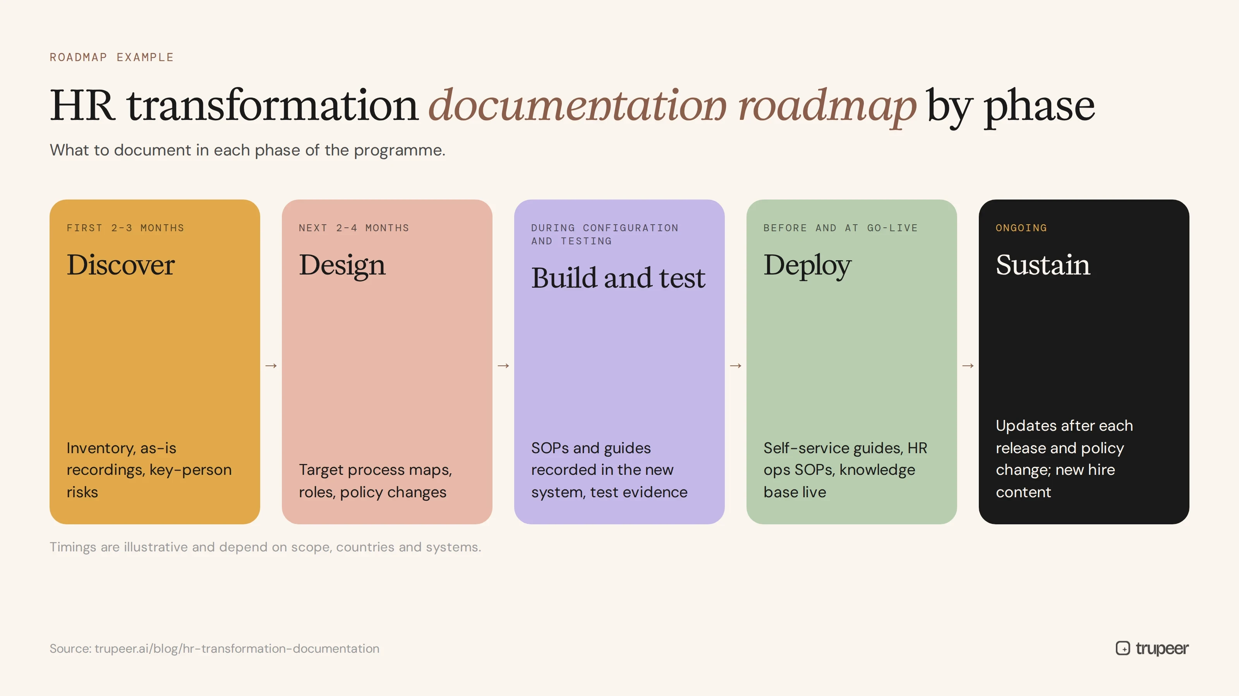This screenshot has width=1239, height=696.
Task: Click the Sustain heading
Action: [1043, 264]
